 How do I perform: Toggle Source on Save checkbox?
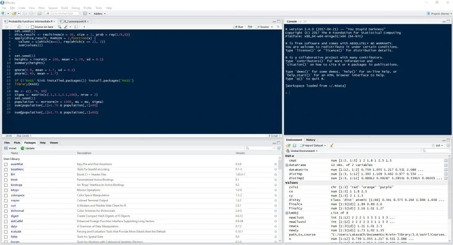[32, 27]
